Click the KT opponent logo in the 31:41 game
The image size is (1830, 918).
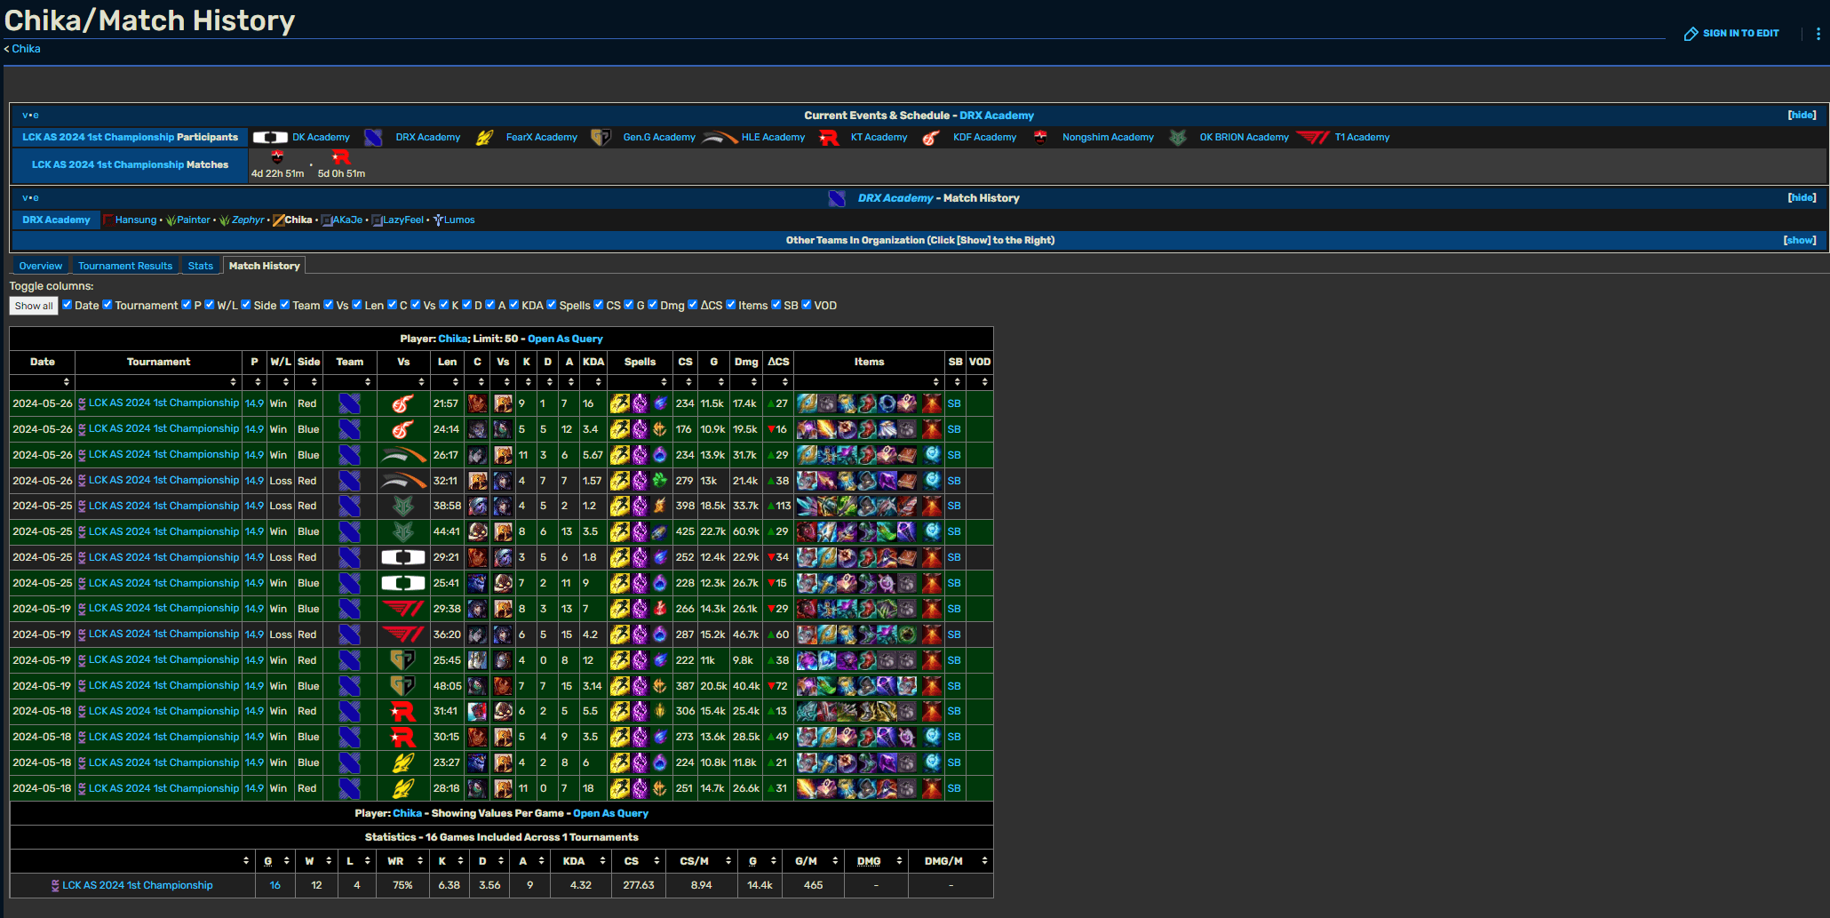pos(403,711)
